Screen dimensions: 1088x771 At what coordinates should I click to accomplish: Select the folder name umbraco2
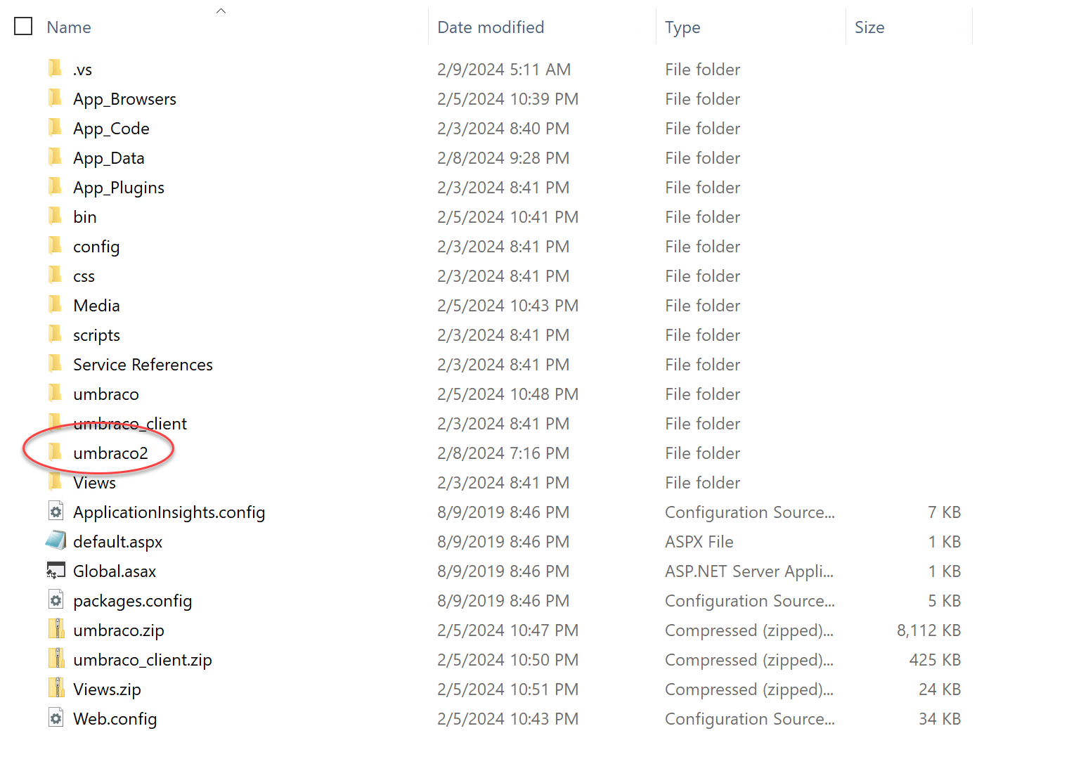tap(110, 453)
